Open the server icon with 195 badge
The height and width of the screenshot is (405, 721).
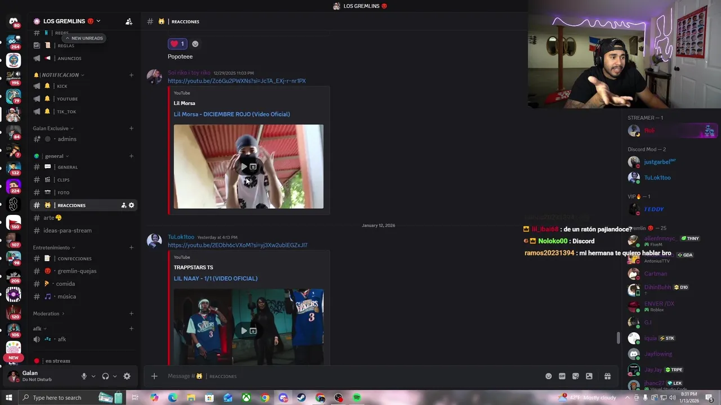pyautogui.click(x=13, y=78)
